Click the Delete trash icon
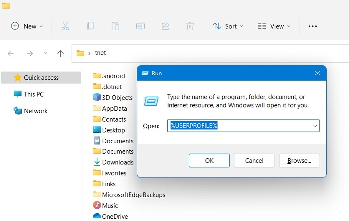 click(190, 26)
